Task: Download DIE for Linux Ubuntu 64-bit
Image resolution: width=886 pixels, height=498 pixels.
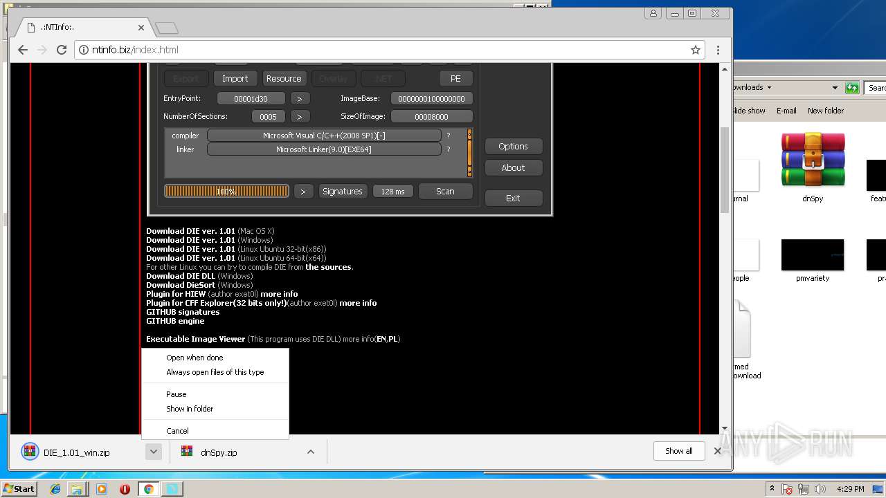Action: pyautogui.click(x=190, y=258)
